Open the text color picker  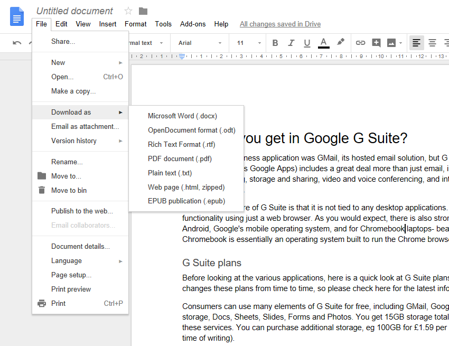pos(324,43)
